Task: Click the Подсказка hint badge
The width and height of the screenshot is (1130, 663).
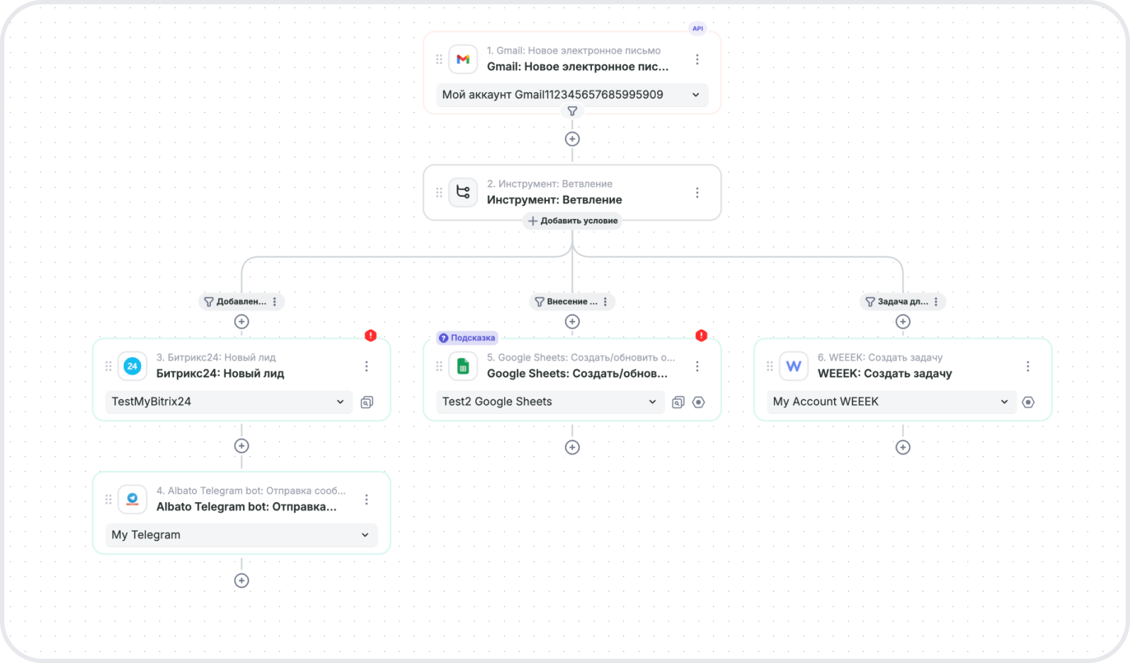Action: point(467,338)
